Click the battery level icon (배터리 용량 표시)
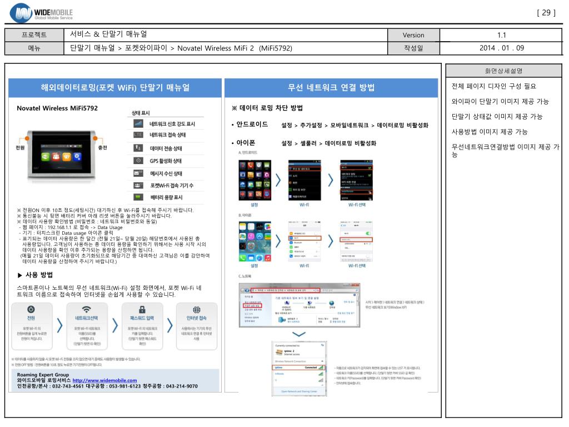Viewport: 569px width, 427px height. (138, 197)
